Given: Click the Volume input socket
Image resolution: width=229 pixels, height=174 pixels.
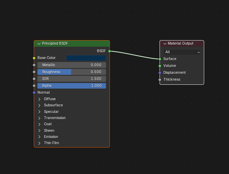Looking at the screenshot, I should pos(160,66).
